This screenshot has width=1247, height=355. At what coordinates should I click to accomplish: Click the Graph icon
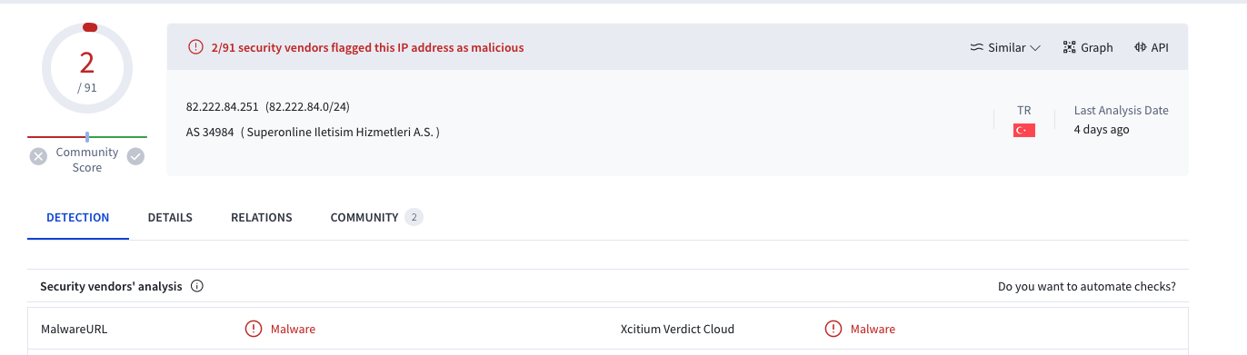pyautogui.click(x=1069, y=47)
